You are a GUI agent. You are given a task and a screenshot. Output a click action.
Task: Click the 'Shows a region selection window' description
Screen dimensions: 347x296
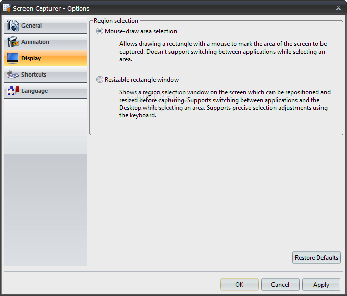[225, 104]
